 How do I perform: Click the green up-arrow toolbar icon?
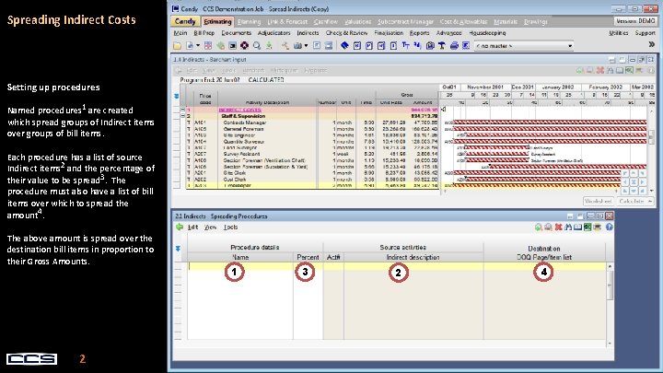269,46
